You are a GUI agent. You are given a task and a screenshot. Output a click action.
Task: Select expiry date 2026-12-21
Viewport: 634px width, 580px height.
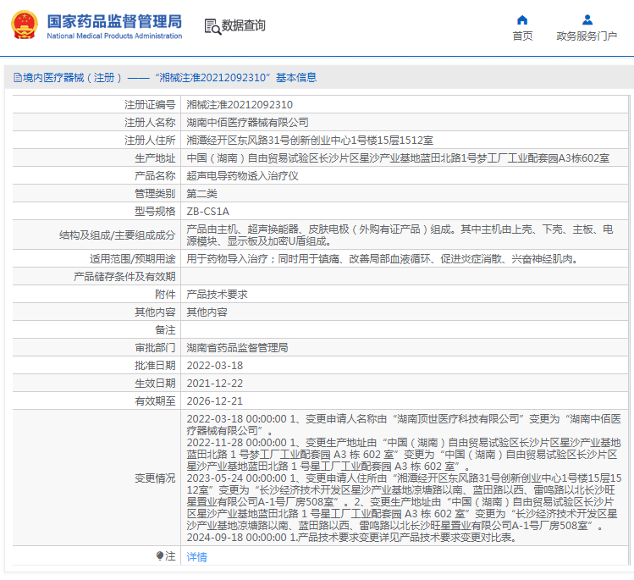click(215, 401)
